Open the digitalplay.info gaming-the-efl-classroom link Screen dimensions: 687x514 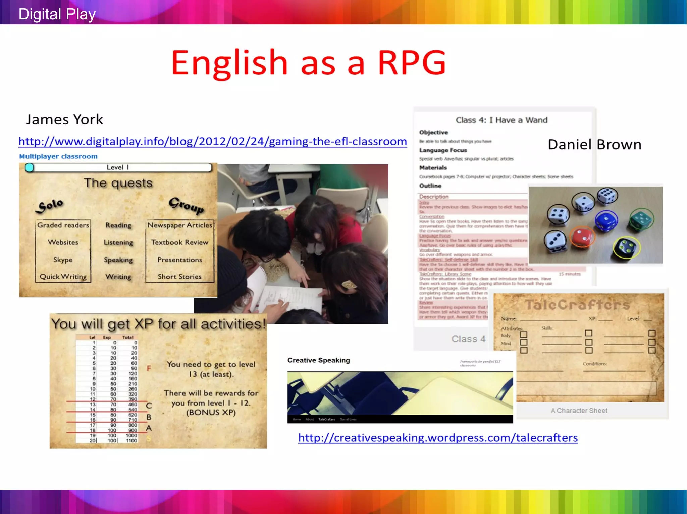[x=212, y=141]
